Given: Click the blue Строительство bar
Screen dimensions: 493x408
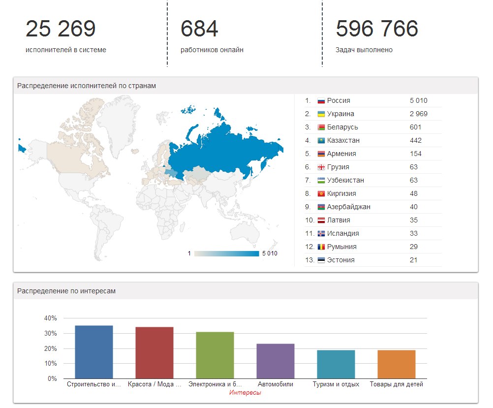Looking at the screenshot, I should click(x=93, y=352).
